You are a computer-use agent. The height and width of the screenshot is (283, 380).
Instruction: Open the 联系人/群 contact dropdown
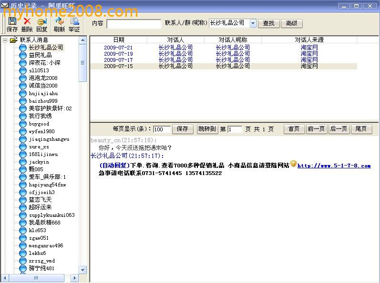pos(253,23)
